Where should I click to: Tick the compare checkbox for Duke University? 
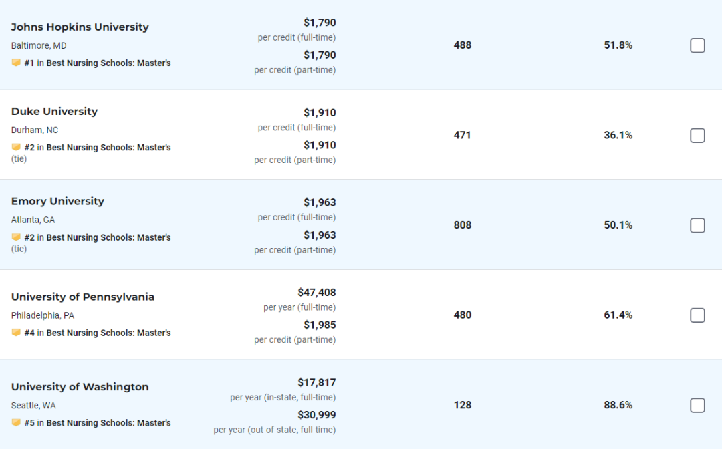(697, 135)
